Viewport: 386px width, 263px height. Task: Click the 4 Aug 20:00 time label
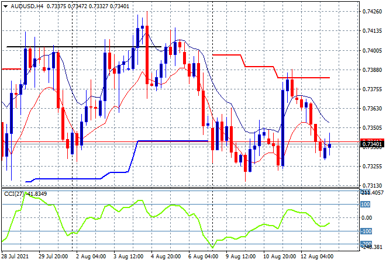point(166,257)
